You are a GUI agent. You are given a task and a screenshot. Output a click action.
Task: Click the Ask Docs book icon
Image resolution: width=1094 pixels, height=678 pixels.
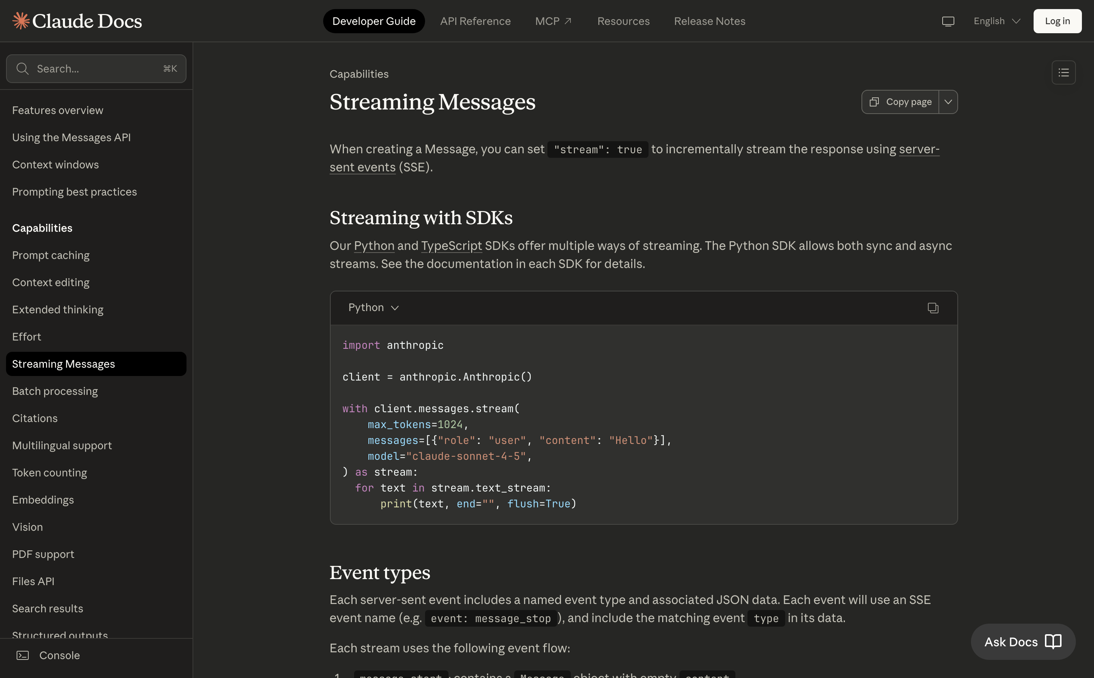click(x=1053, y=642)
